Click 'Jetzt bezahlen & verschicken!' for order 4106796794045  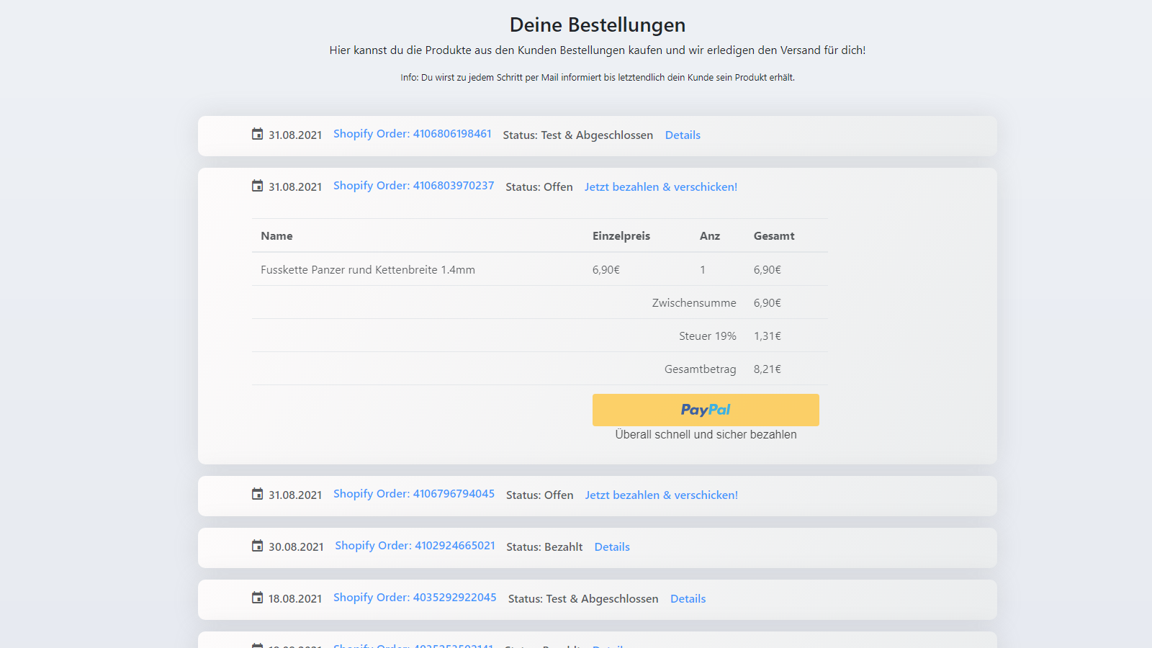pyautogui.click(x=662, y=495)
